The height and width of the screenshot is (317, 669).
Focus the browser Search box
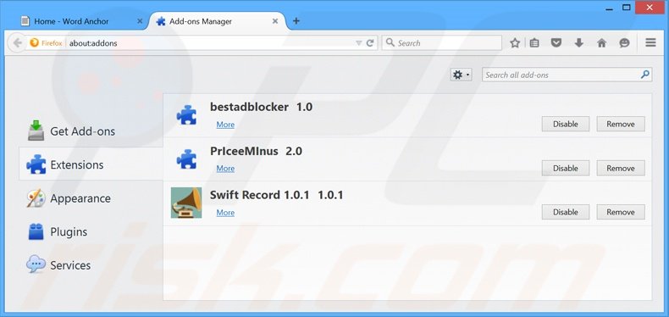tap(441, 43)
